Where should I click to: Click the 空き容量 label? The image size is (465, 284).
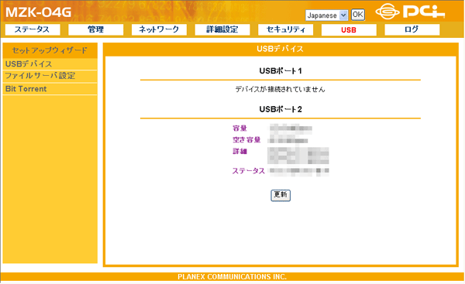click(x=246, y=140)
